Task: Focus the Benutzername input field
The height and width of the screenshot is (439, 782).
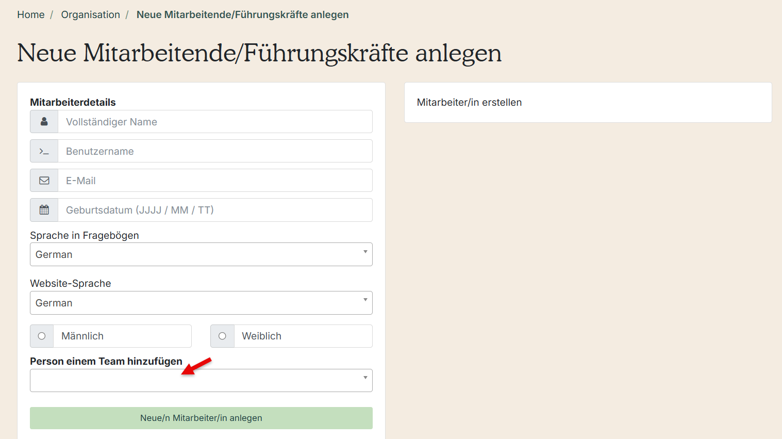Action: [215, 151]
